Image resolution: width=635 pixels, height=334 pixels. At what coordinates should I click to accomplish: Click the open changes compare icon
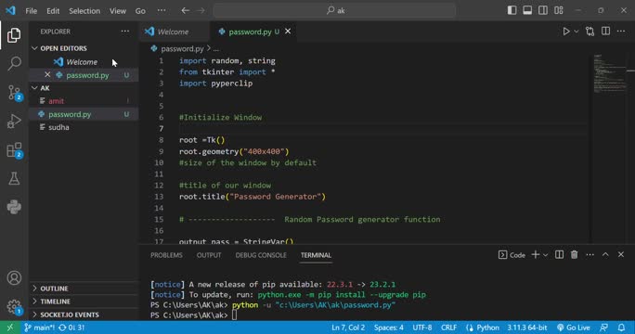590,32
